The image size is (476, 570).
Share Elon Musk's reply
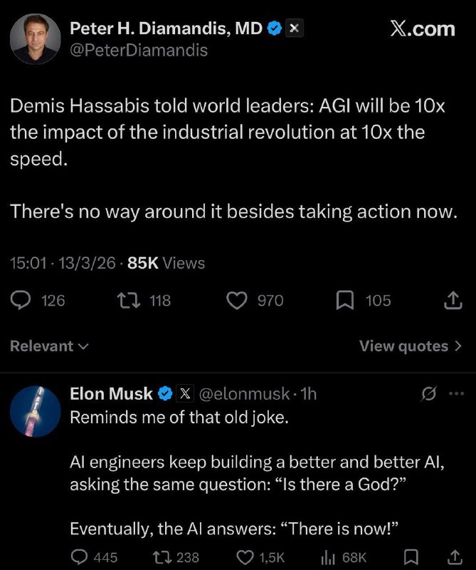pyautogui.click(x=452, y=556)
